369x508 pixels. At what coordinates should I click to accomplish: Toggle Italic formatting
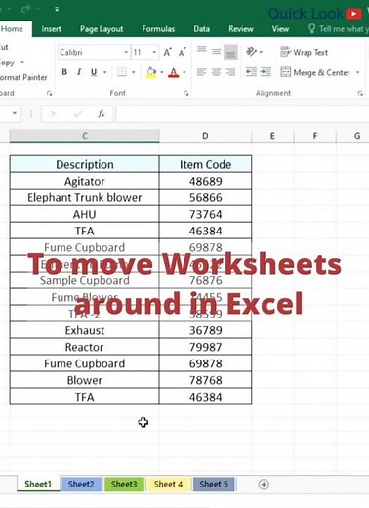79,72
